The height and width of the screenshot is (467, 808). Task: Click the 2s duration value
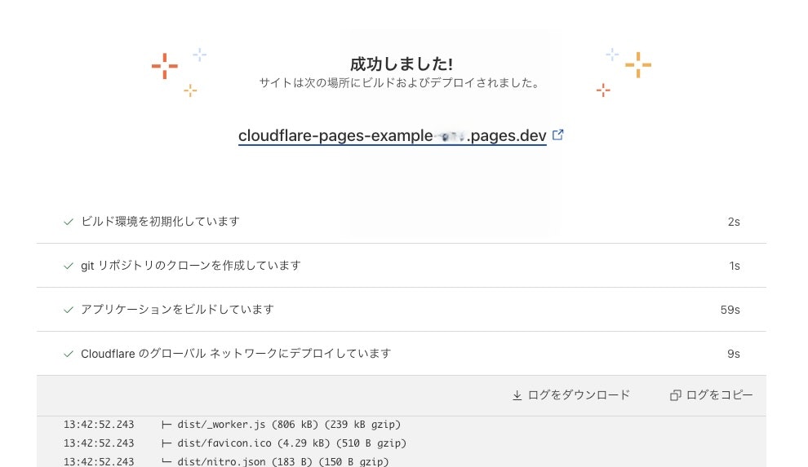point(734,222)
